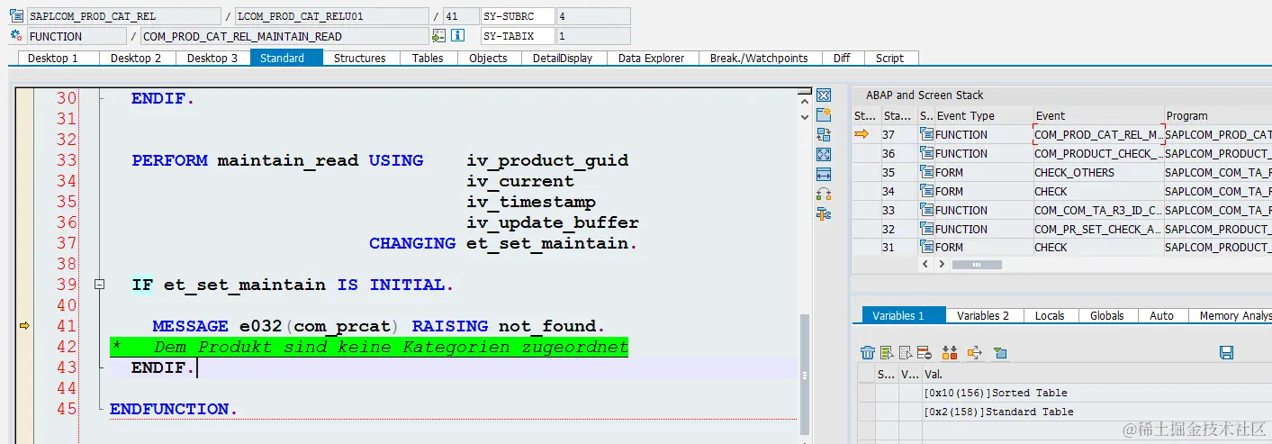Switch to Desktop 2 tab
This screenshot has height=444, width=1272.
click(x=136, y=58)
